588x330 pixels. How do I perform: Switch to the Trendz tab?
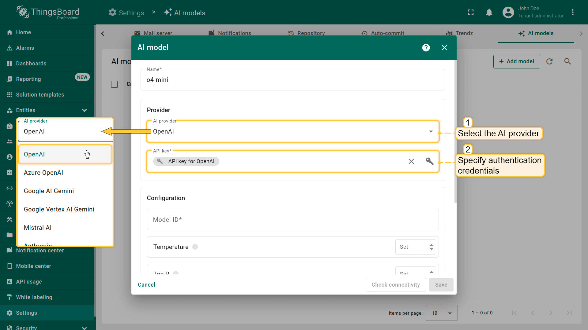click(459, 33)
